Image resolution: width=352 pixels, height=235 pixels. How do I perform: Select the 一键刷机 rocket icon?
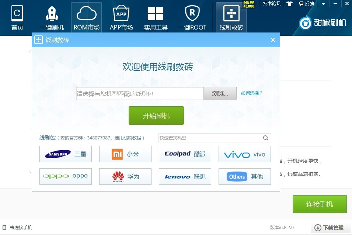point(52,18)
